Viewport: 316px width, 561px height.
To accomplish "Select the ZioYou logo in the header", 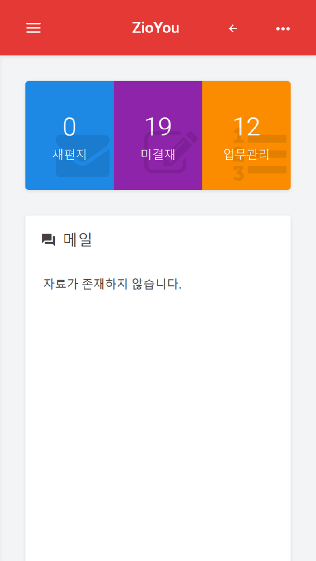I will point(156,28).
